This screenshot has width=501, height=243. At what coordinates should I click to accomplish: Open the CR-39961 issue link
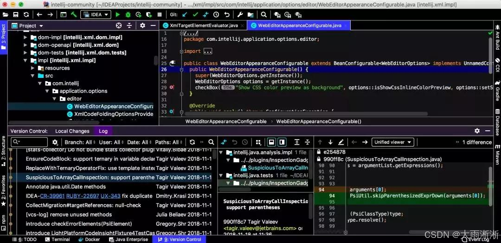pyautogui.click(x=52, y=196)
